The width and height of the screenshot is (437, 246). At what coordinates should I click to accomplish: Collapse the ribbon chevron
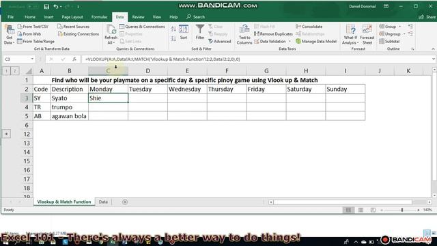[x=433, y=49]
